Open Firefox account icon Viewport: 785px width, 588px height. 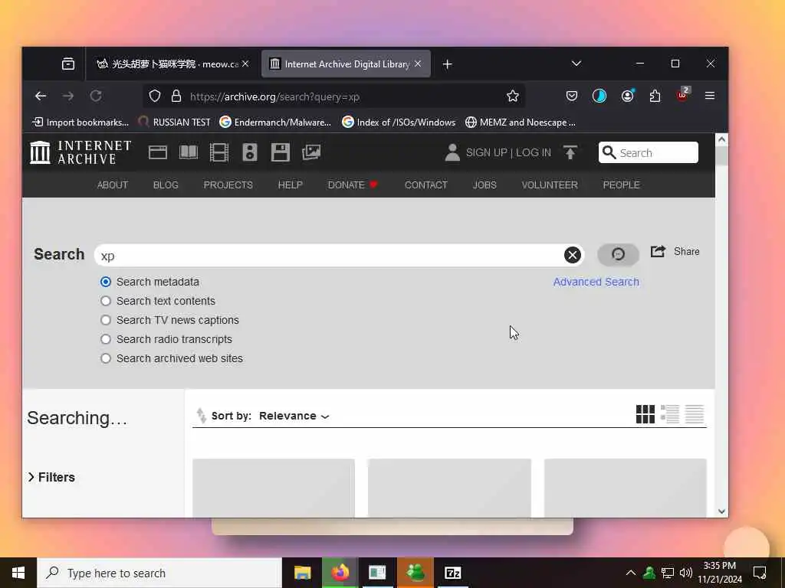[628, 96]
